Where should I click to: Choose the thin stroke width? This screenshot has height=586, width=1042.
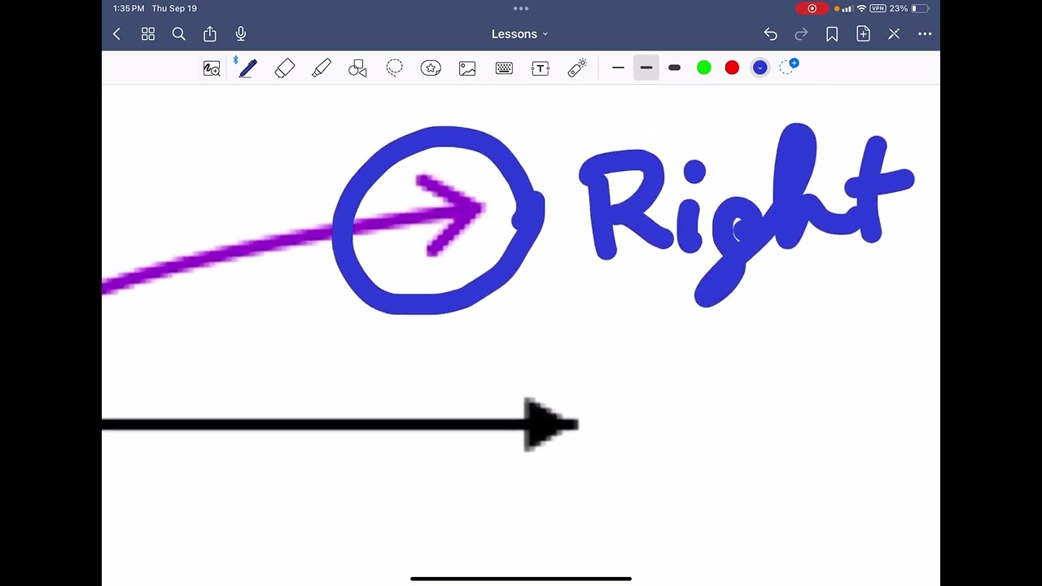[x=618, y=68]
